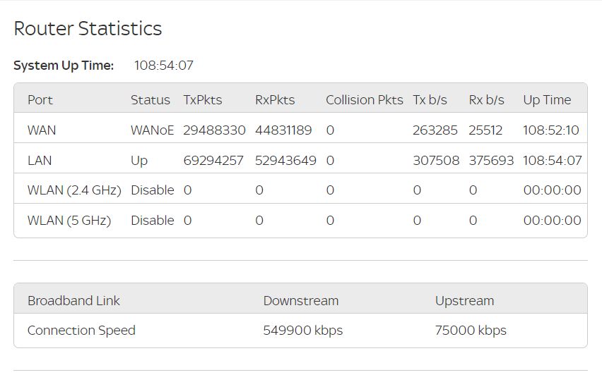
Task: Click the LAN RxPkts value 52943649
Action: (285, 161)
